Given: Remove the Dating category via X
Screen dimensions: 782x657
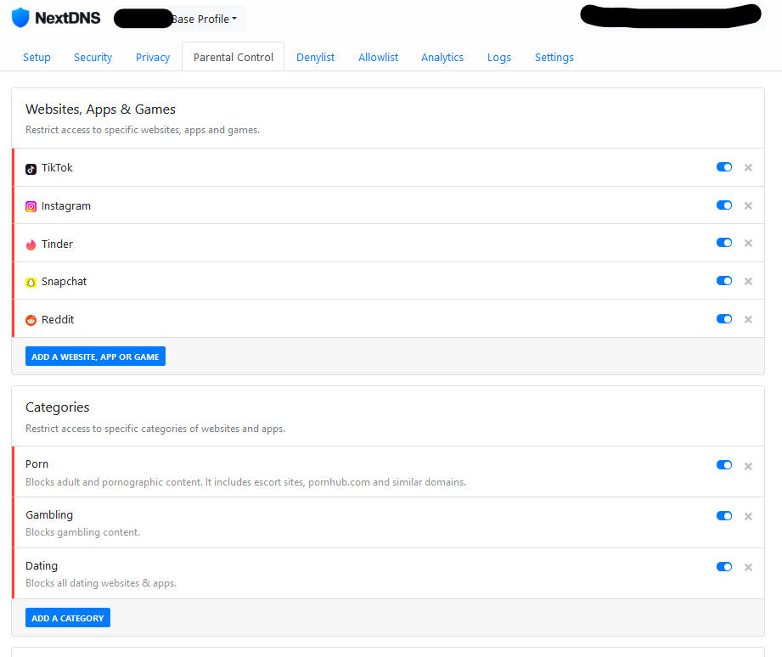Looking at the screenshot, I should pos(748,567).
